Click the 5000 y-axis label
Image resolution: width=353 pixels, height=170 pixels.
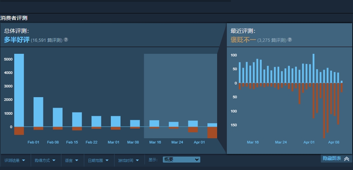click(x=8, y=59)
